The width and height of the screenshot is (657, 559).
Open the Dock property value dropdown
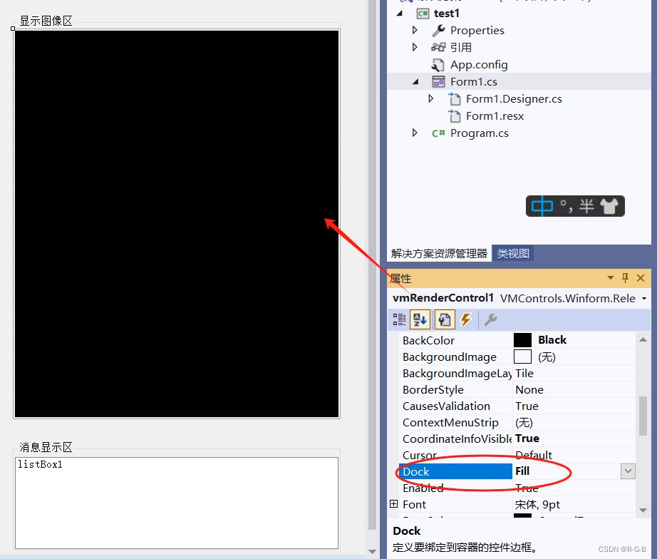pos(628,471)
